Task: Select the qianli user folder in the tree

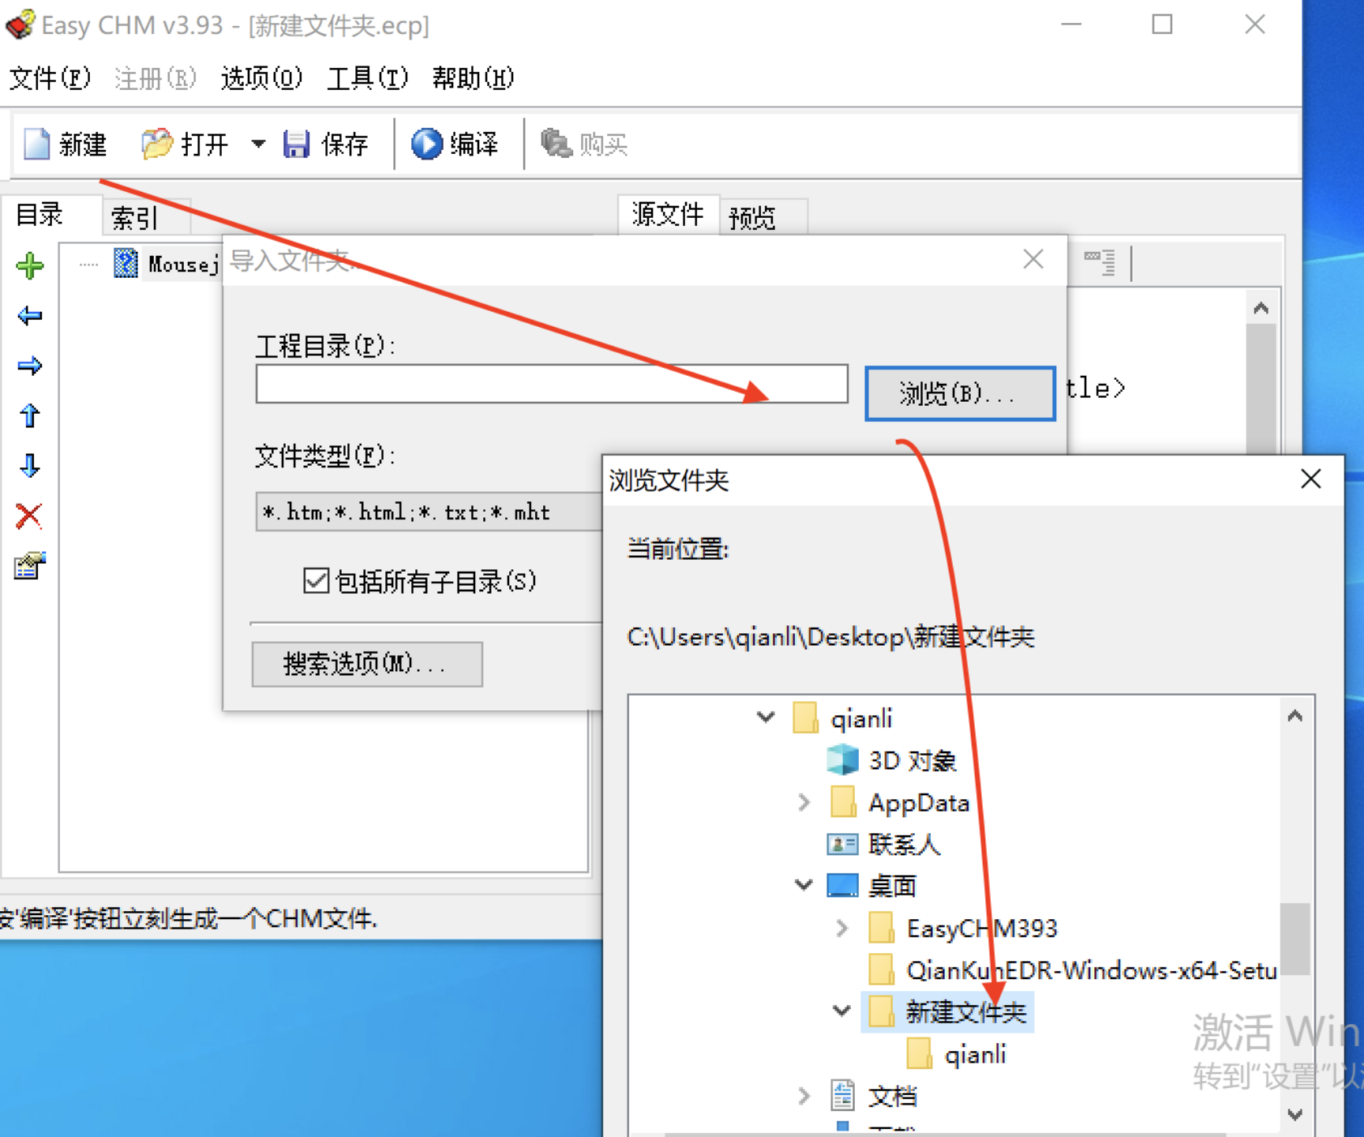Action: pos(860,719)
